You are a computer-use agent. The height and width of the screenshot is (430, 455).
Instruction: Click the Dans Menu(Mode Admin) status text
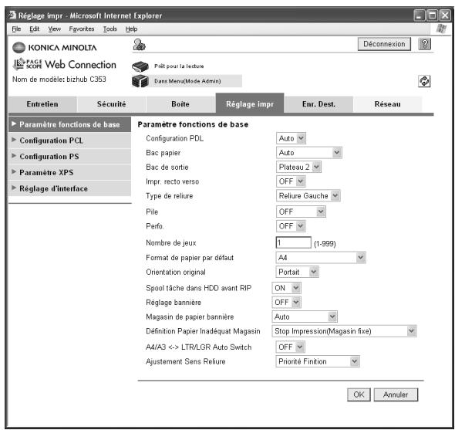(x=187, y=81)
